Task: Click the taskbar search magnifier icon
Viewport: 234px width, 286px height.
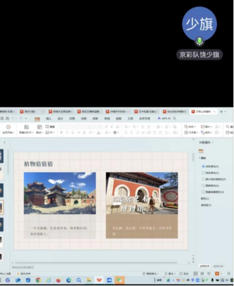Action: point(79,280)
